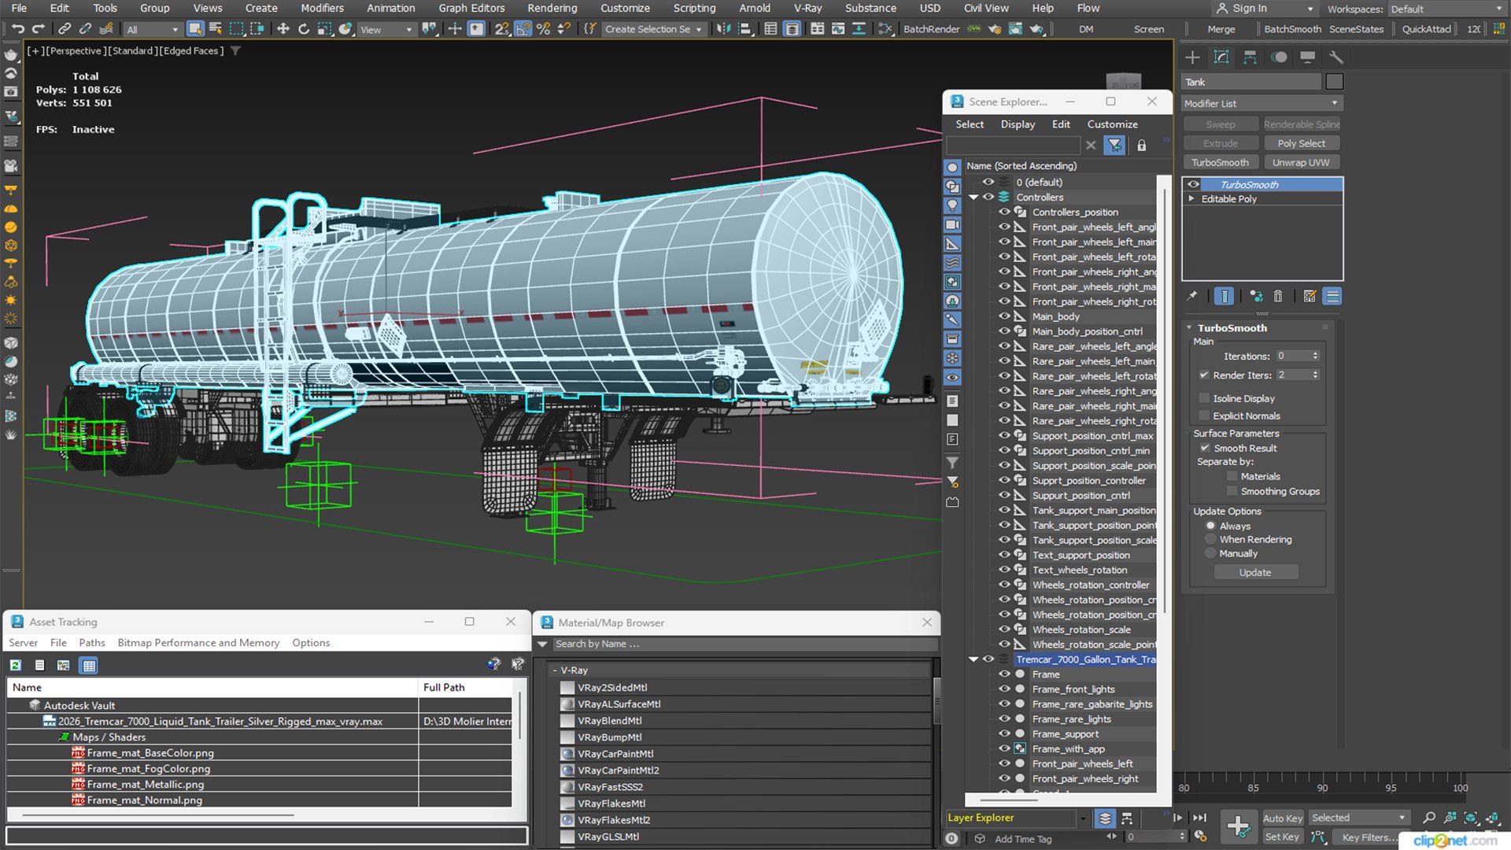Click the lock icon in Scene Explorer
Viewport: 1511px width, 850px height.
1141,146
